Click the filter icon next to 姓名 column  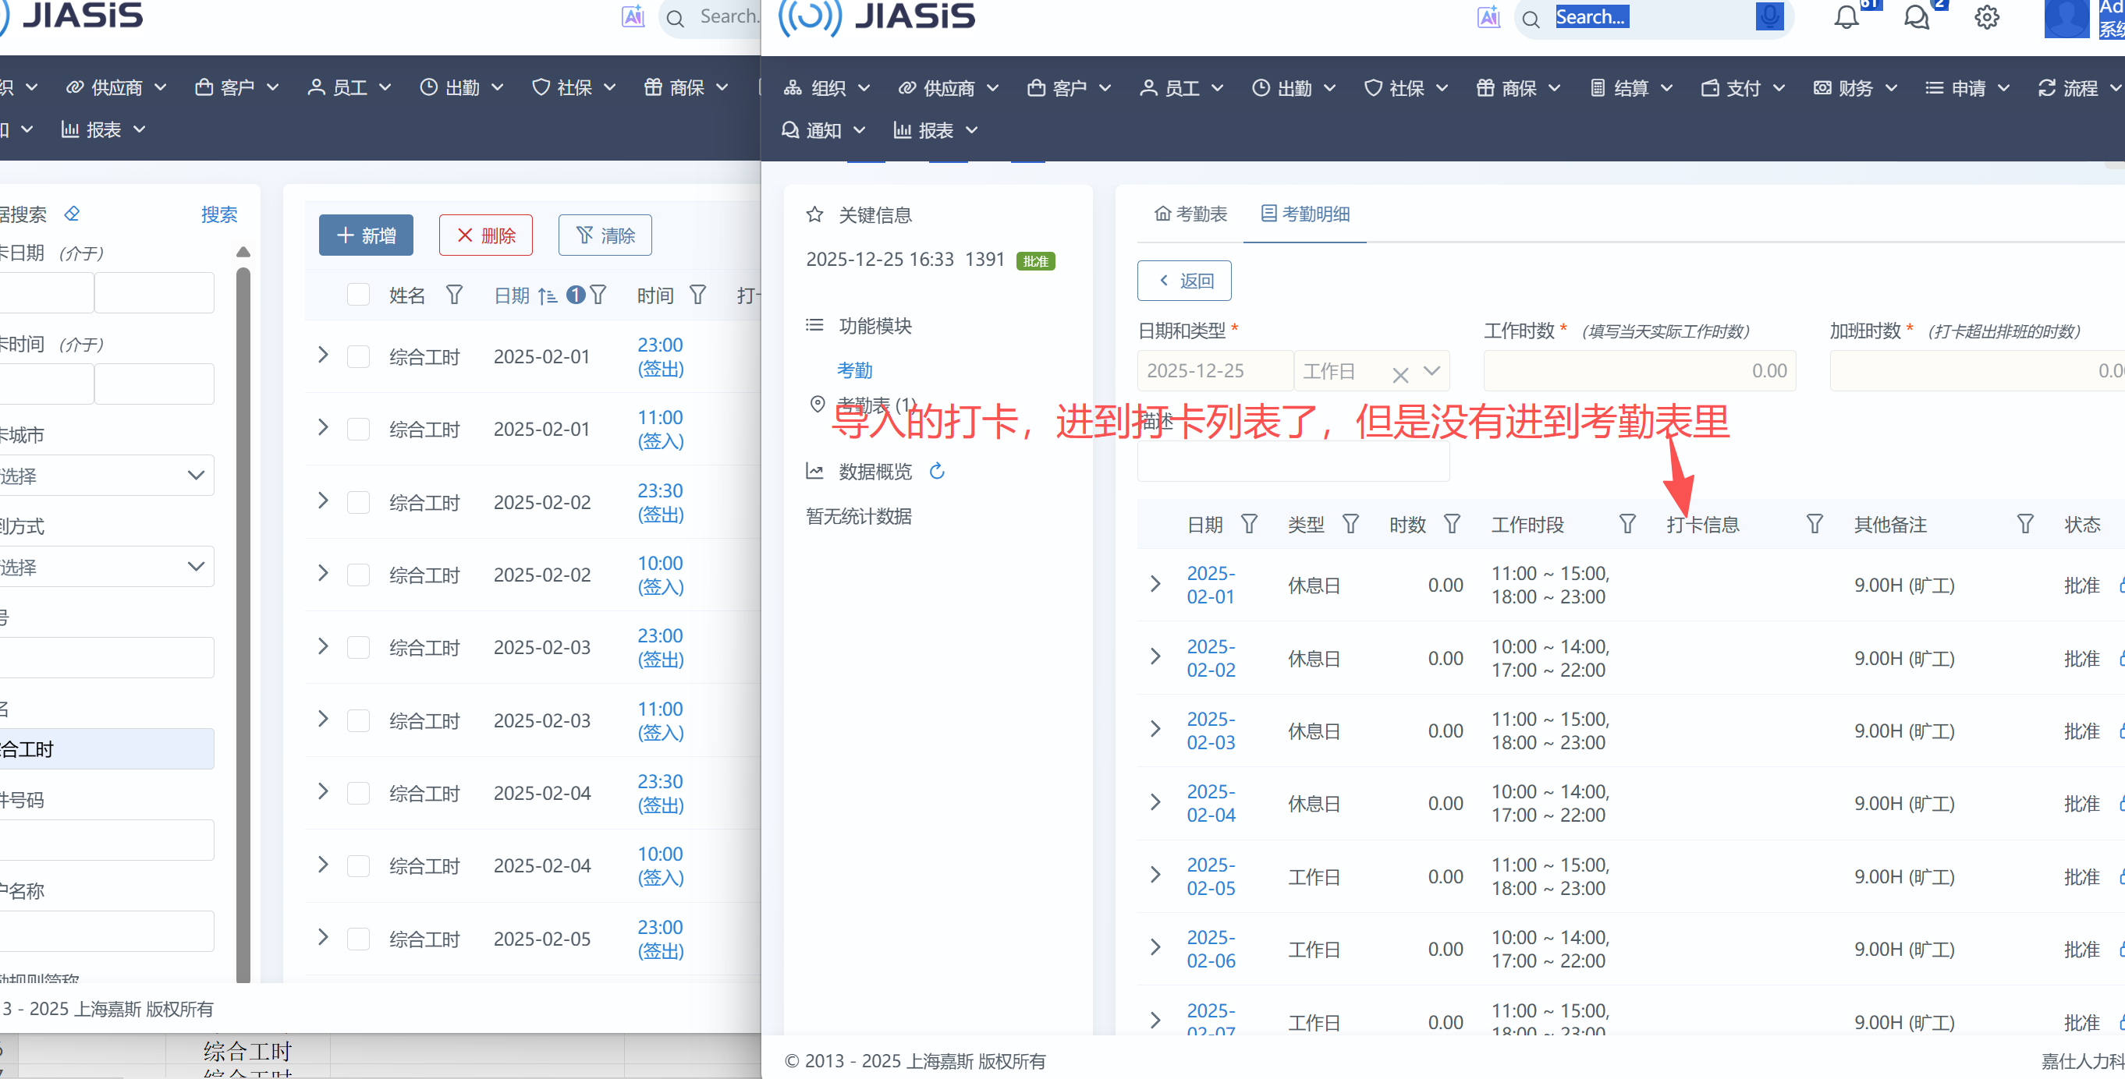[x=455, y=295]
